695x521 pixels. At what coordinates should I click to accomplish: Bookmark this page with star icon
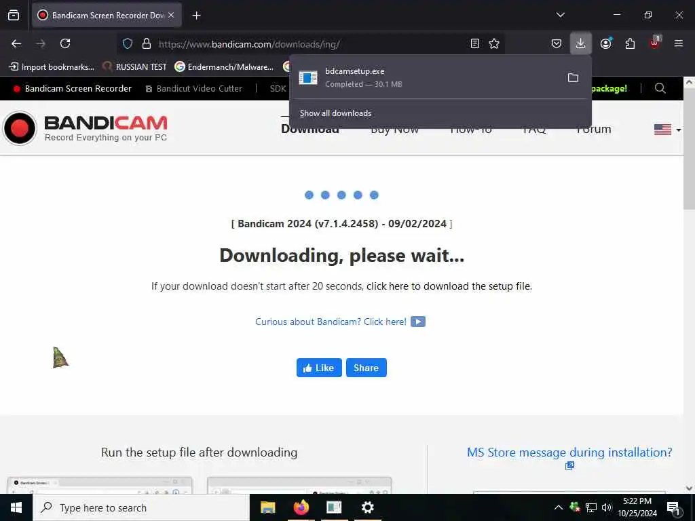point(494,43)
